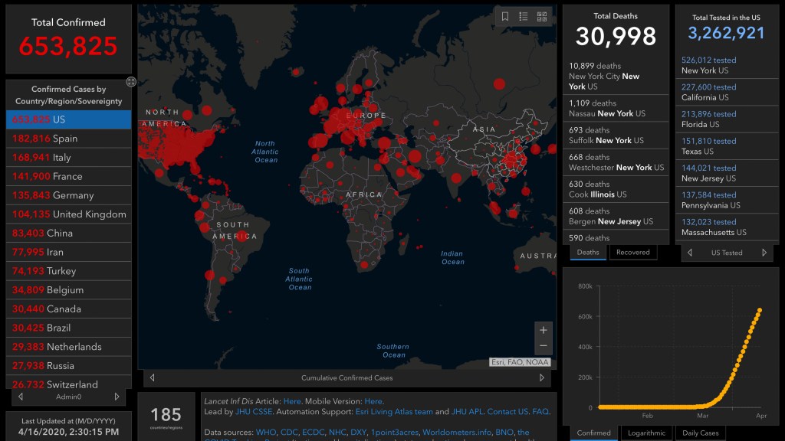Switch to the Recovered tab

coord(632,253)
